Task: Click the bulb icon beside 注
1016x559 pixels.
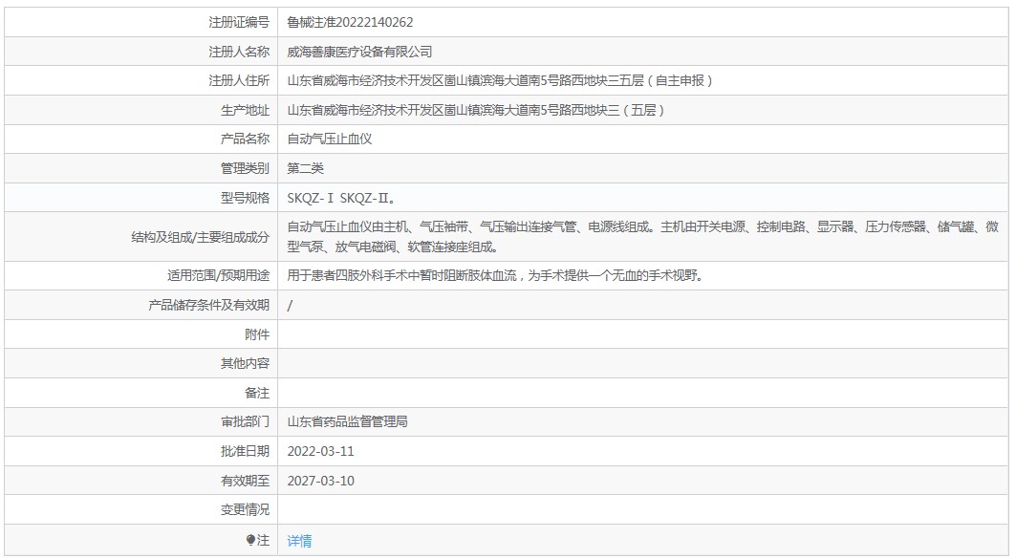Action: pos(250,540)
